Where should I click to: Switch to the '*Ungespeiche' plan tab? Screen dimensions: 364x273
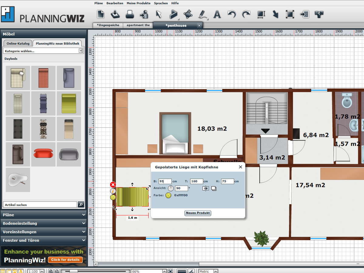[x=108, y=25]
